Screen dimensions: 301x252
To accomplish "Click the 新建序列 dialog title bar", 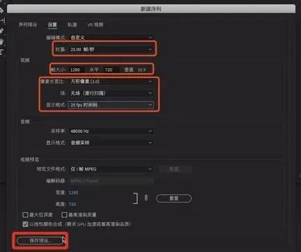I will (x=151, y=9).
